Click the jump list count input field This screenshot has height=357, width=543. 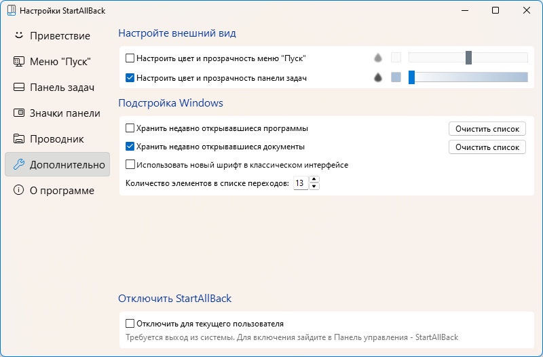point(301,183)
